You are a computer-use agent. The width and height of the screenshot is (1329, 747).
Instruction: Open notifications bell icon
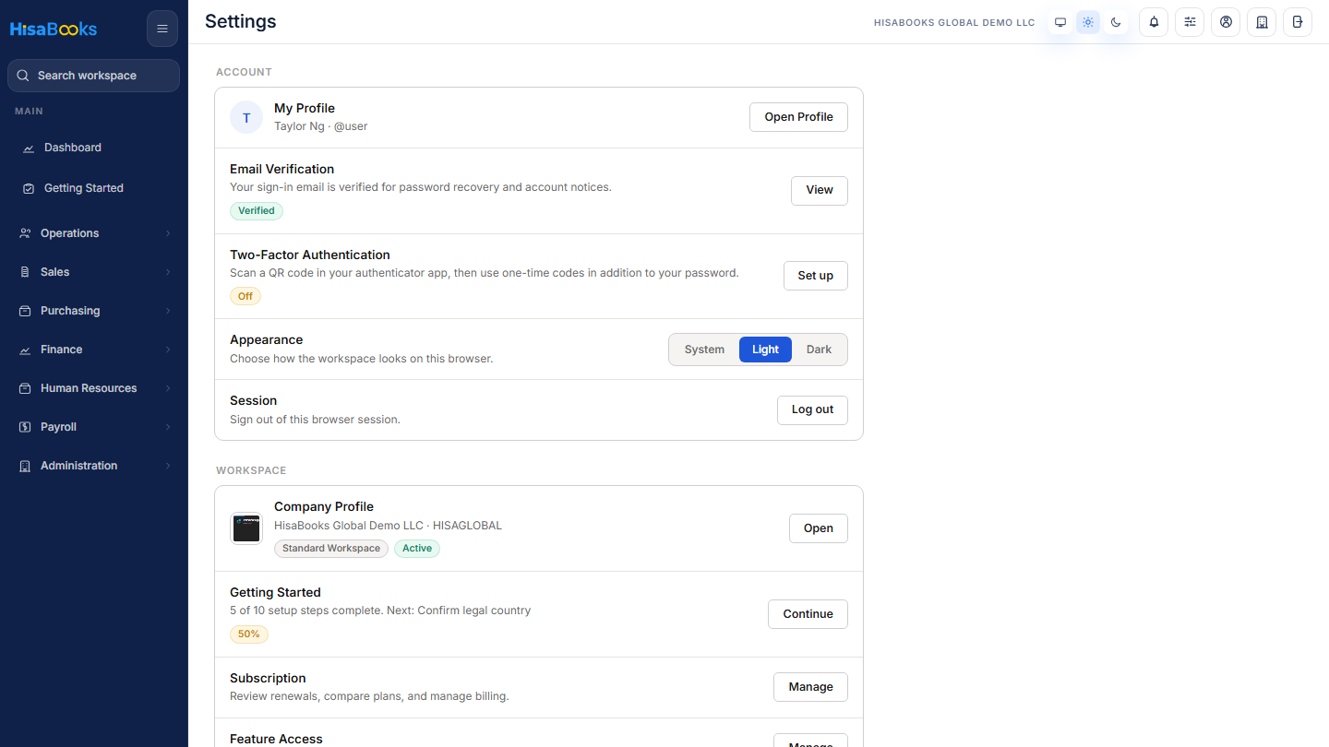tap(1154, 22)
